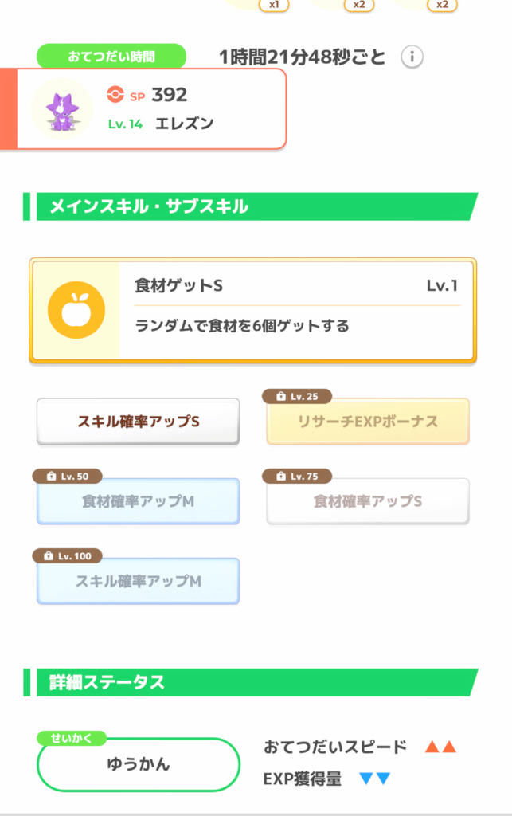Tap the ゆうかん nature button

[139, 764]
